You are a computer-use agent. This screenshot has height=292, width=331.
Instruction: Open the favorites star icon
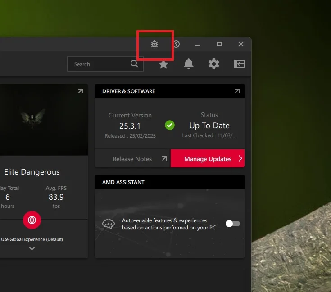coord(163,64)
